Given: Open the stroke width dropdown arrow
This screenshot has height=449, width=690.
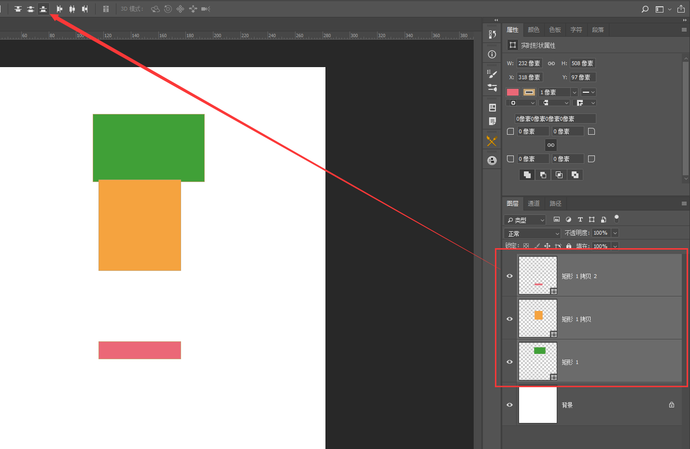Looking at the screenshot, I should tap(574, 92).
